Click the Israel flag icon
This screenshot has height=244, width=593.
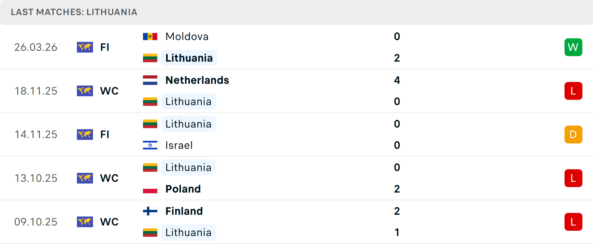[x=150, y=145]
